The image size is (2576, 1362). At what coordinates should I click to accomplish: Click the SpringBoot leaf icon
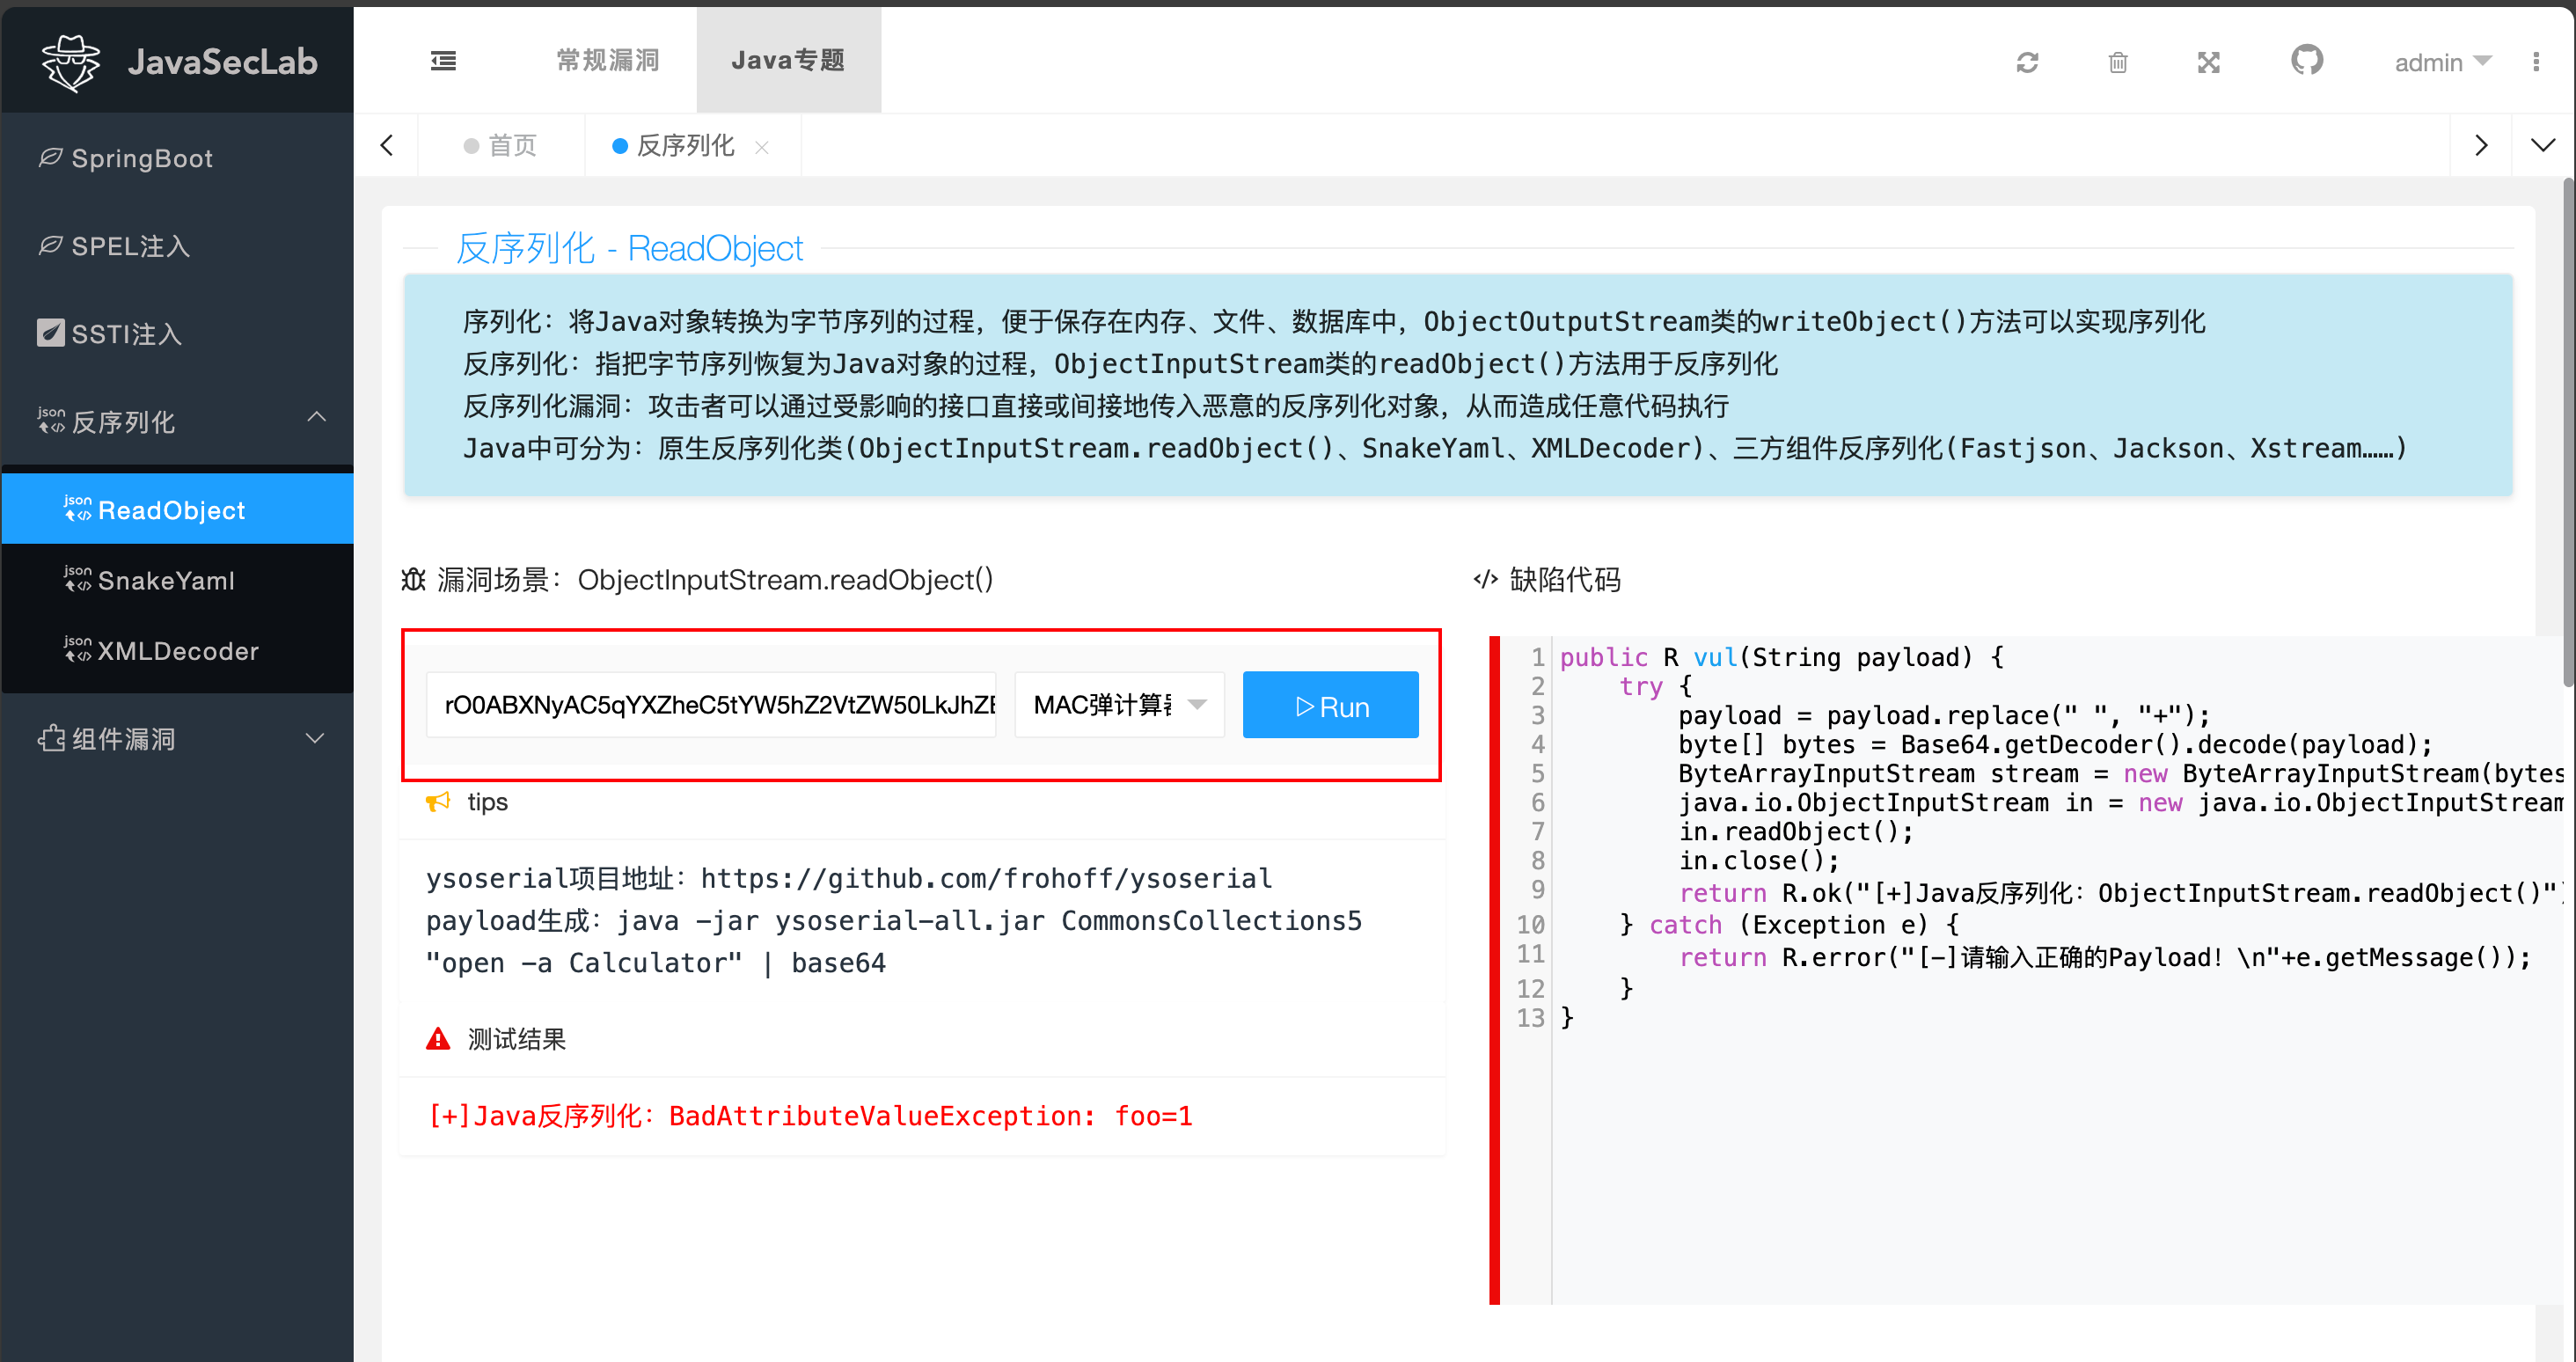coord(50,157)
